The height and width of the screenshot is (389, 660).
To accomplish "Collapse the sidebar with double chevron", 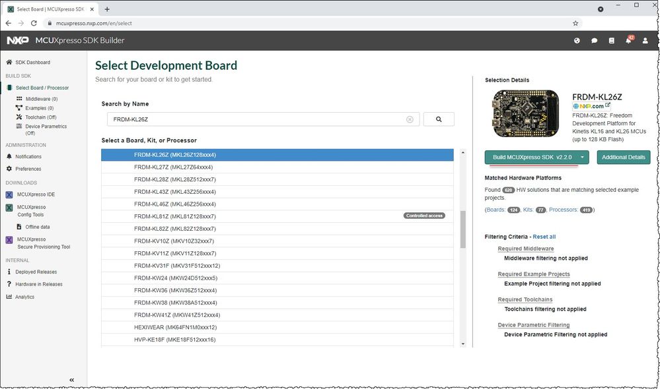I will coord(71,380).
